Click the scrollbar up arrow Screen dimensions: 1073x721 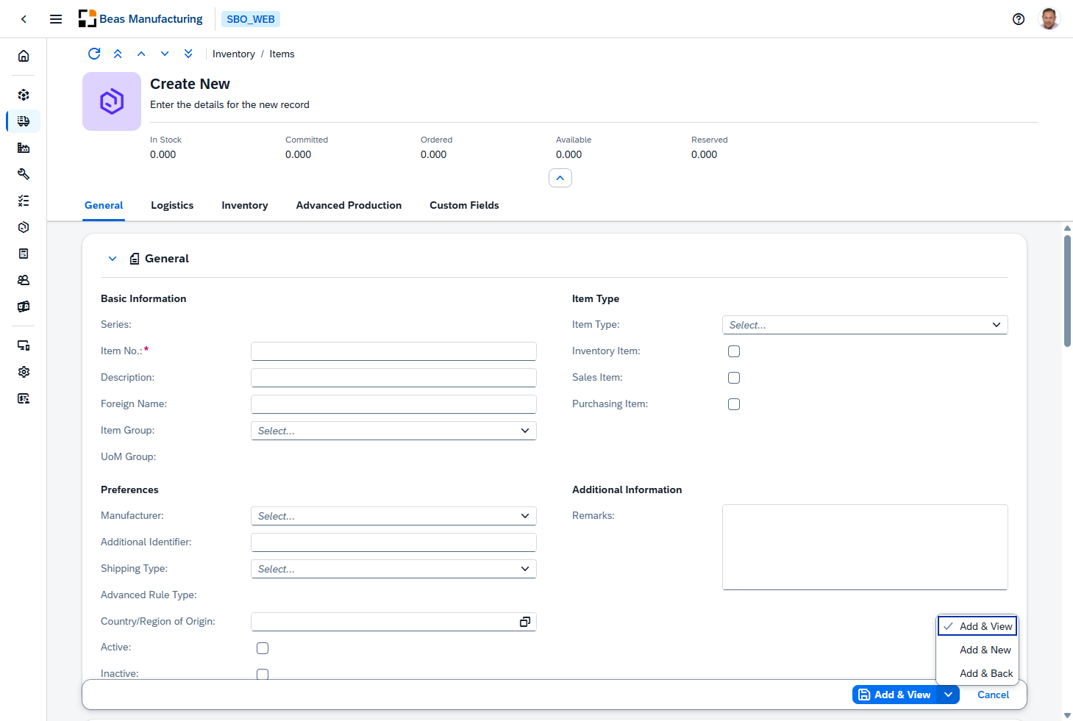pos(1067,228)
